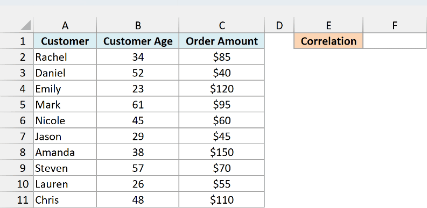Click Chris's age value 48
The image size is (427, 208).
tap(138, 200)
